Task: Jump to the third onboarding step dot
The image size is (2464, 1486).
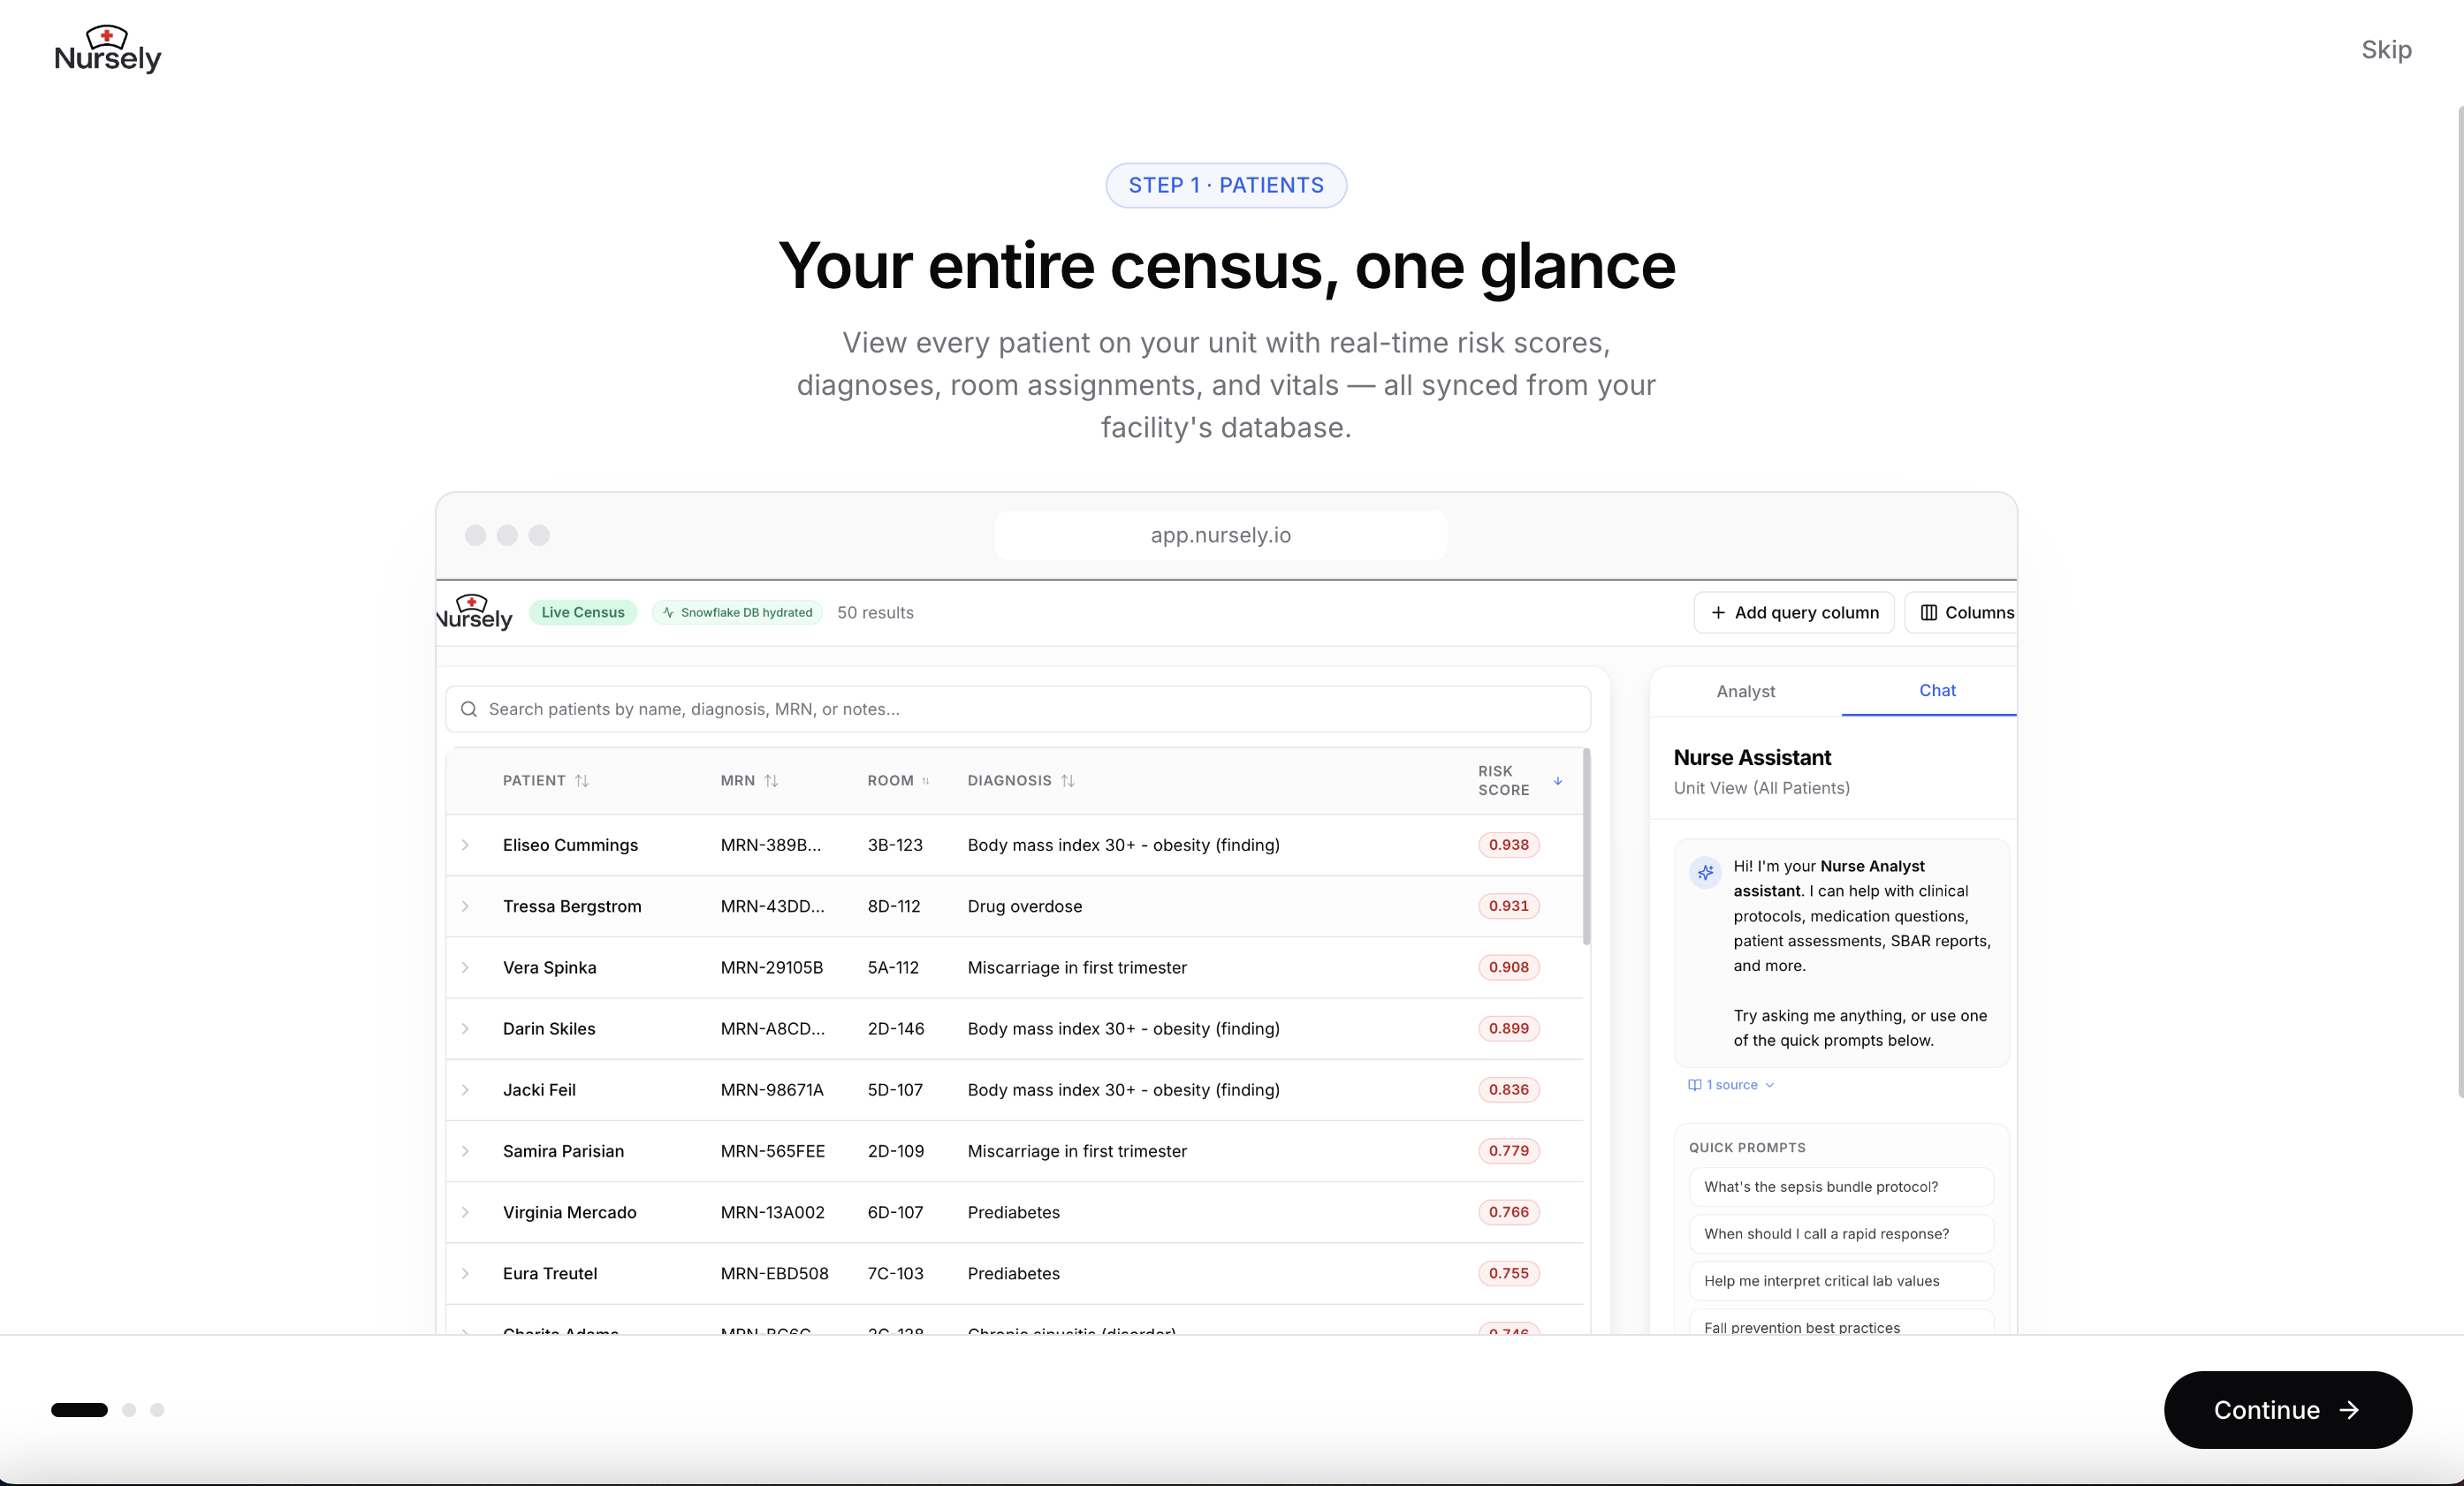Action: pyautogui.click(x=157, y=1409)
